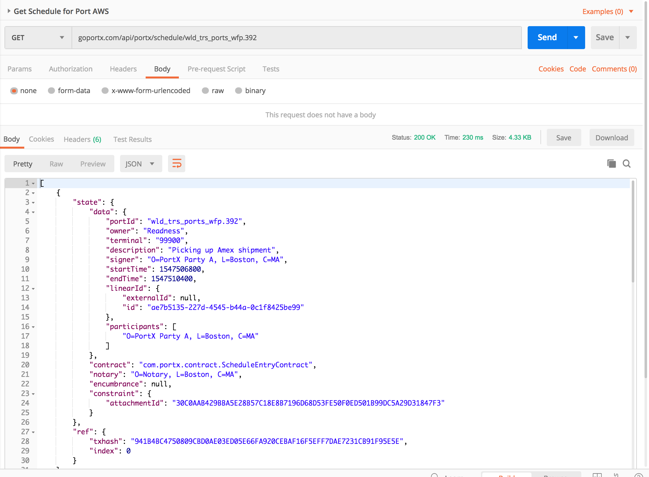Select x-www-form-urlencoded radio button
The height and width of the screenshot is (477, 649).
coord(105,91)
